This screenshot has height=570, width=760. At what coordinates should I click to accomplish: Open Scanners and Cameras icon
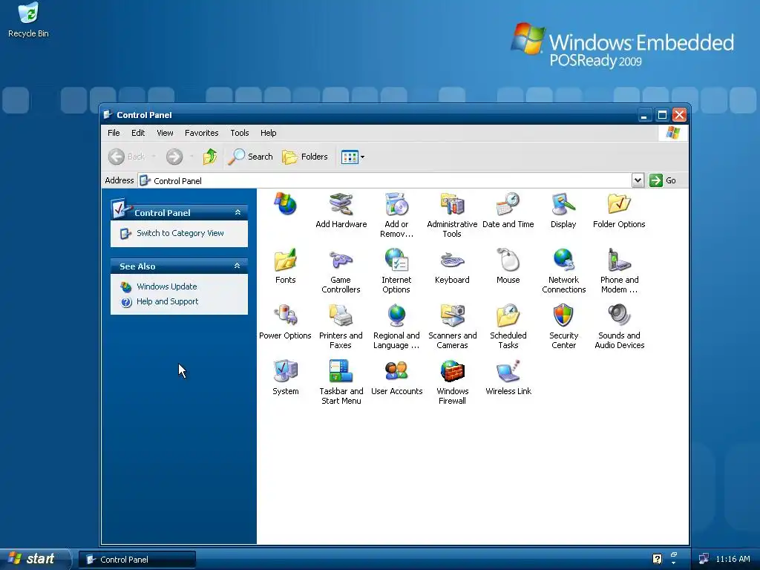452,316
